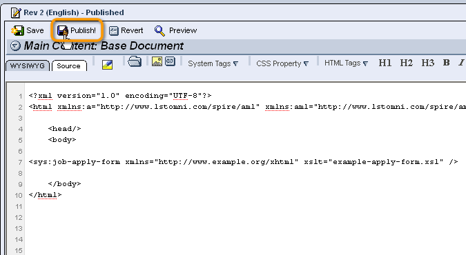Click the Revert button
Image resolution: width=466 pixels, height=255 pixels.
(x=126, y=30)
